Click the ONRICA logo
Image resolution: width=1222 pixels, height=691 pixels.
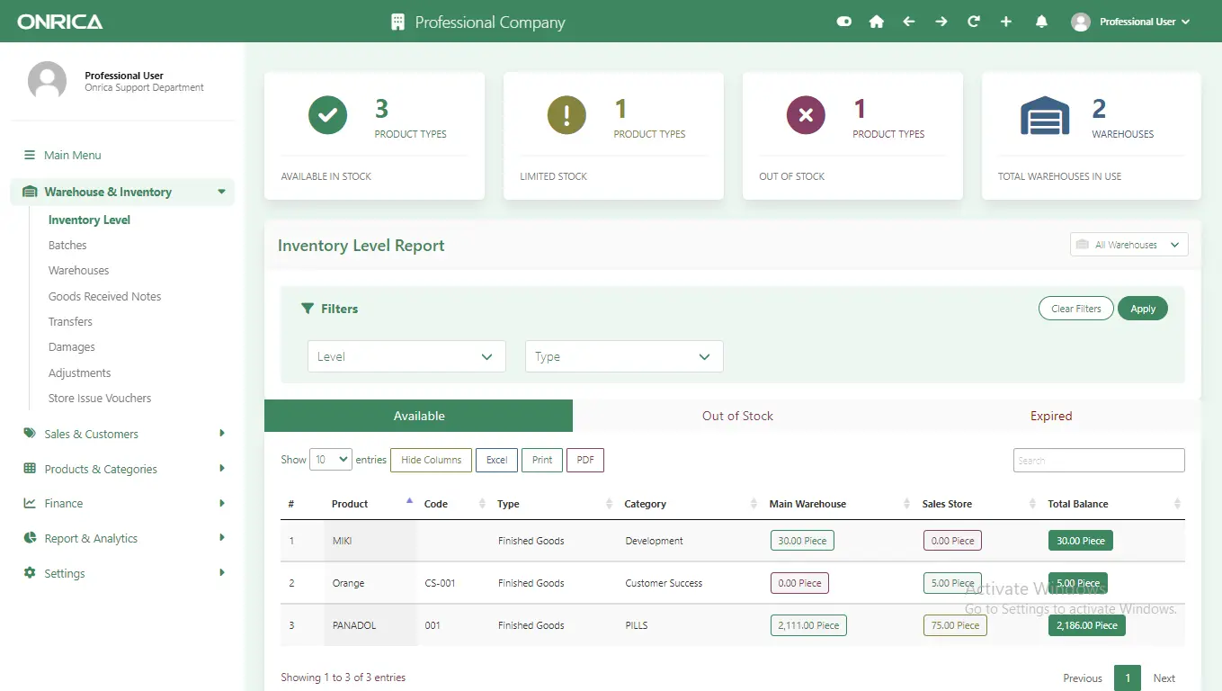click(60, 22)
